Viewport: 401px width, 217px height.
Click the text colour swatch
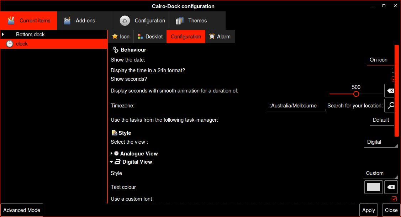pos(373,187)
